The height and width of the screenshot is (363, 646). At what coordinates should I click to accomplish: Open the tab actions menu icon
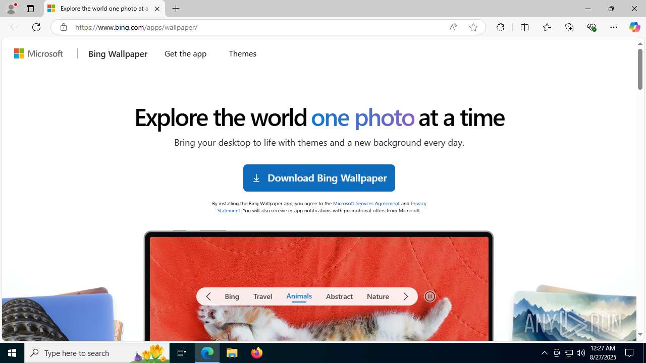point(30,9)
